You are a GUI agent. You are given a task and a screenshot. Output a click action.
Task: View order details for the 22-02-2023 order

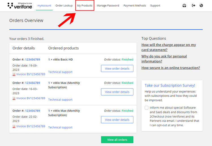tap(117, 120)
